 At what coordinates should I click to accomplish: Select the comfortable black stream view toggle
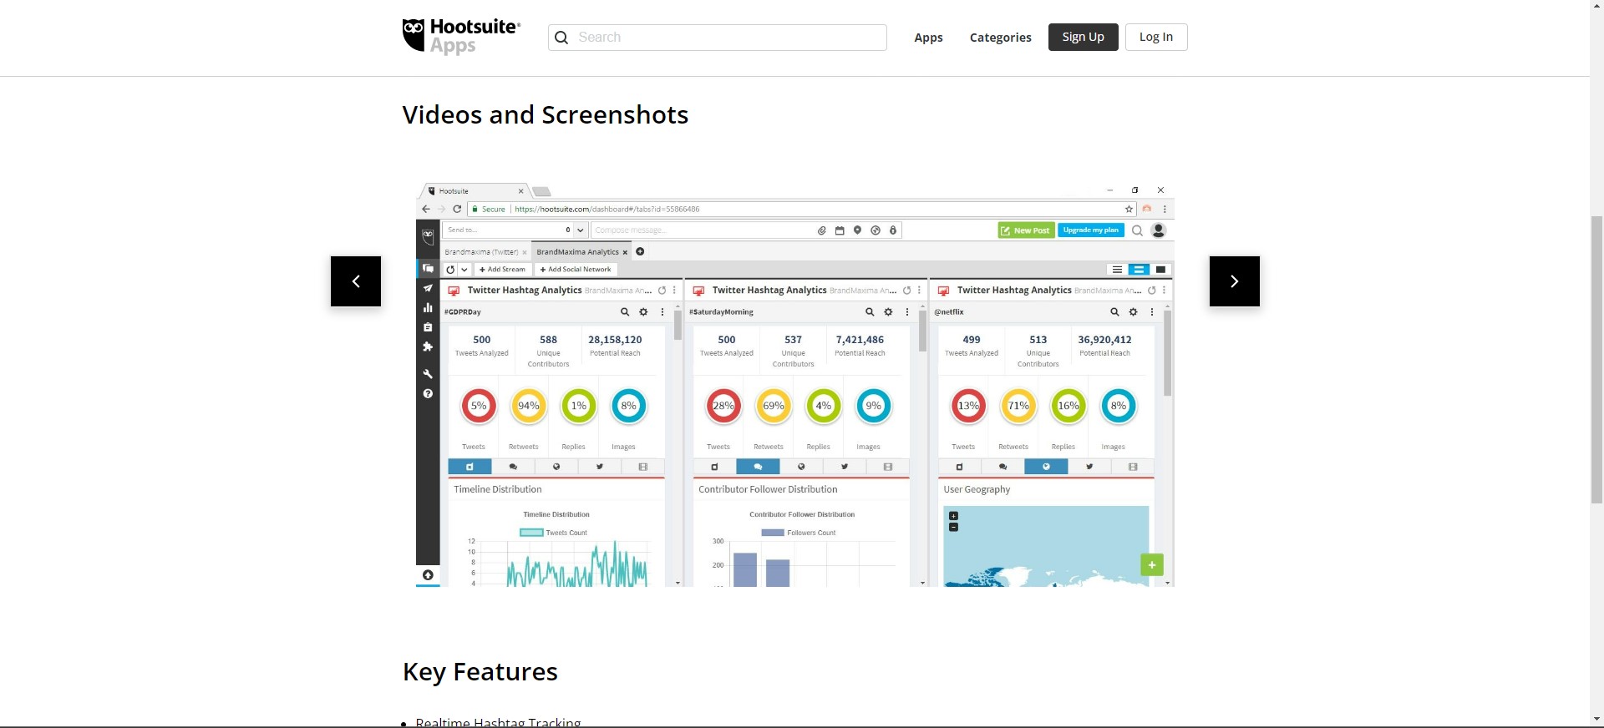[1160, 270]
